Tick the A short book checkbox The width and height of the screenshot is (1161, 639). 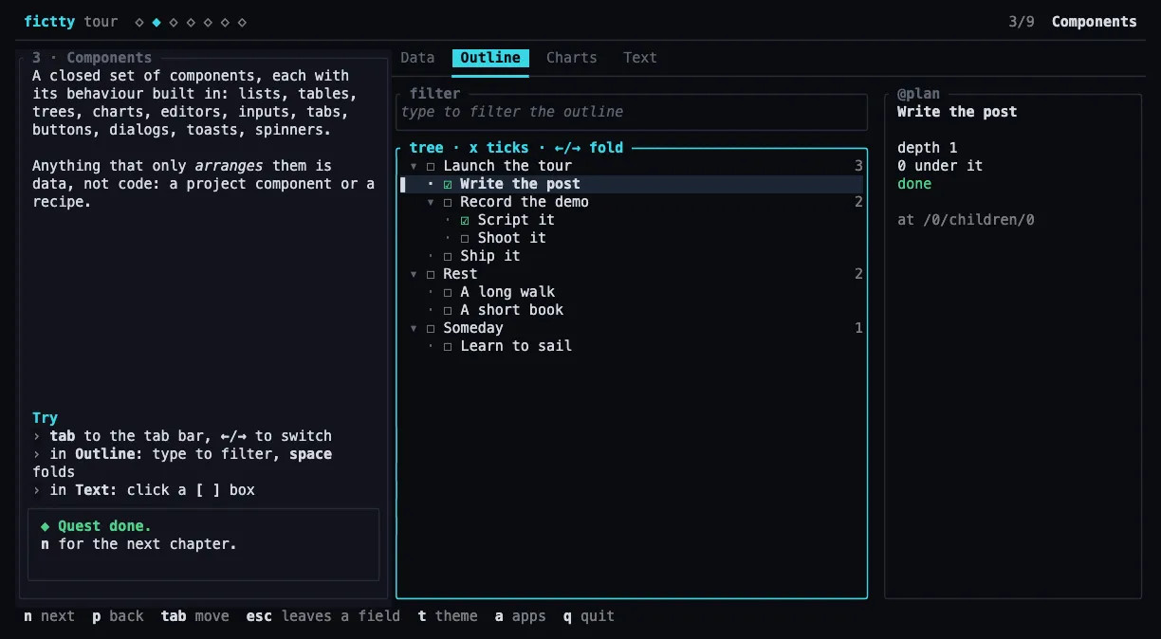(x=448, y=310)
